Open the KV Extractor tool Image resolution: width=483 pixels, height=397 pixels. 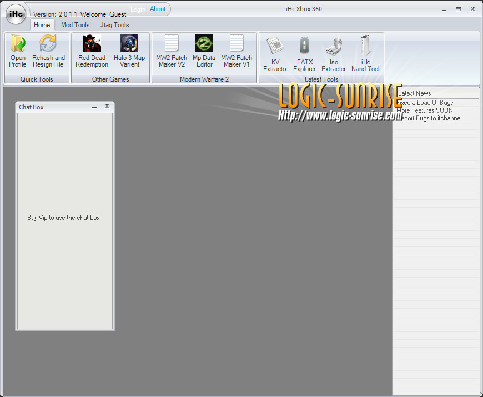(275, 54)
